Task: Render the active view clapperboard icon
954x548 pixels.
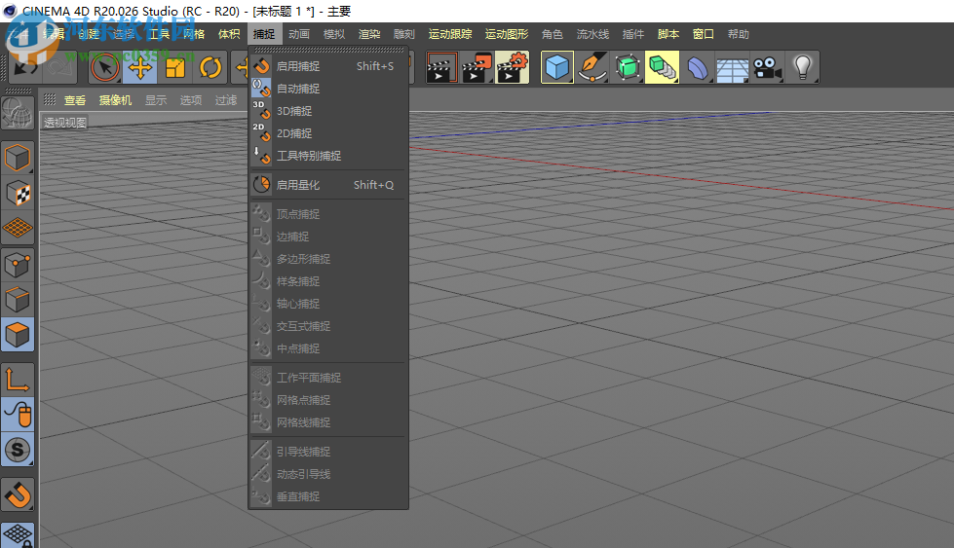Action: click(441, 67)
